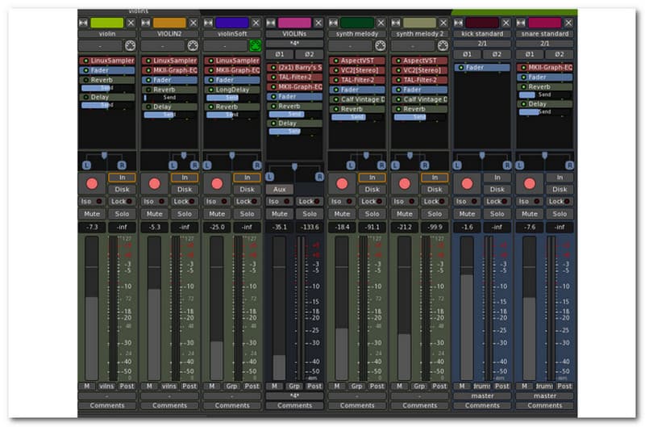Open drums group menu on kick standard
Viewport: 645px width, 427px height.
(x=482, y=386)
